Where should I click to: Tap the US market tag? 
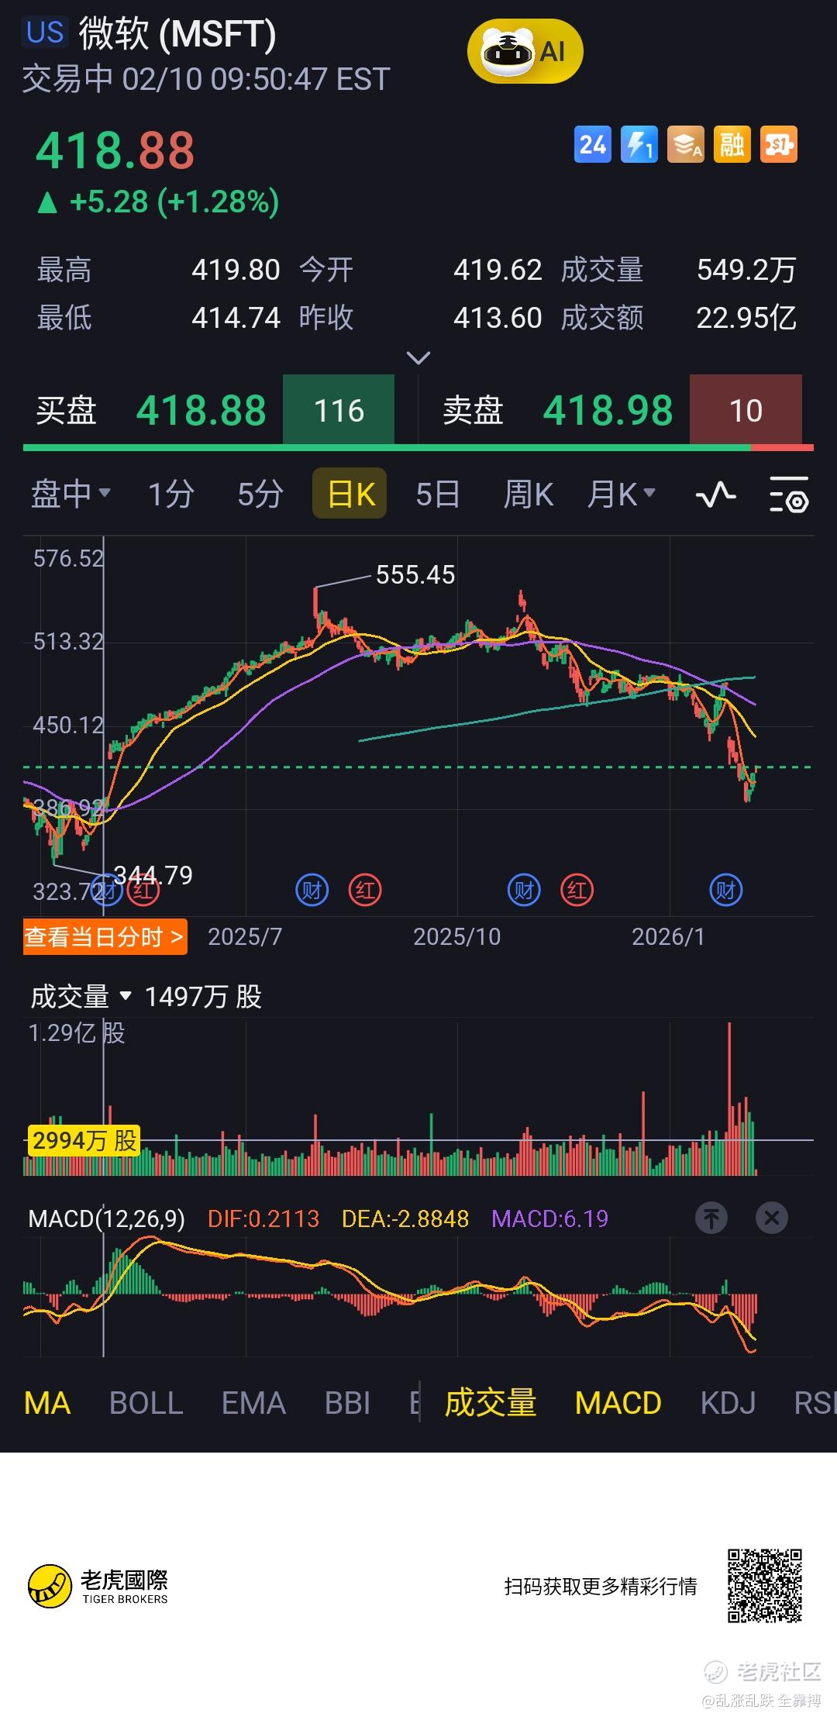coord(45,32)
